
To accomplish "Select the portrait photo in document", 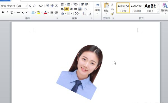I will (80, 72).
